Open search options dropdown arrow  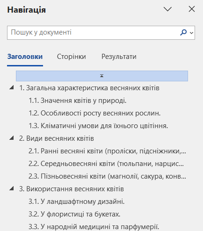[x=191, y=33]
